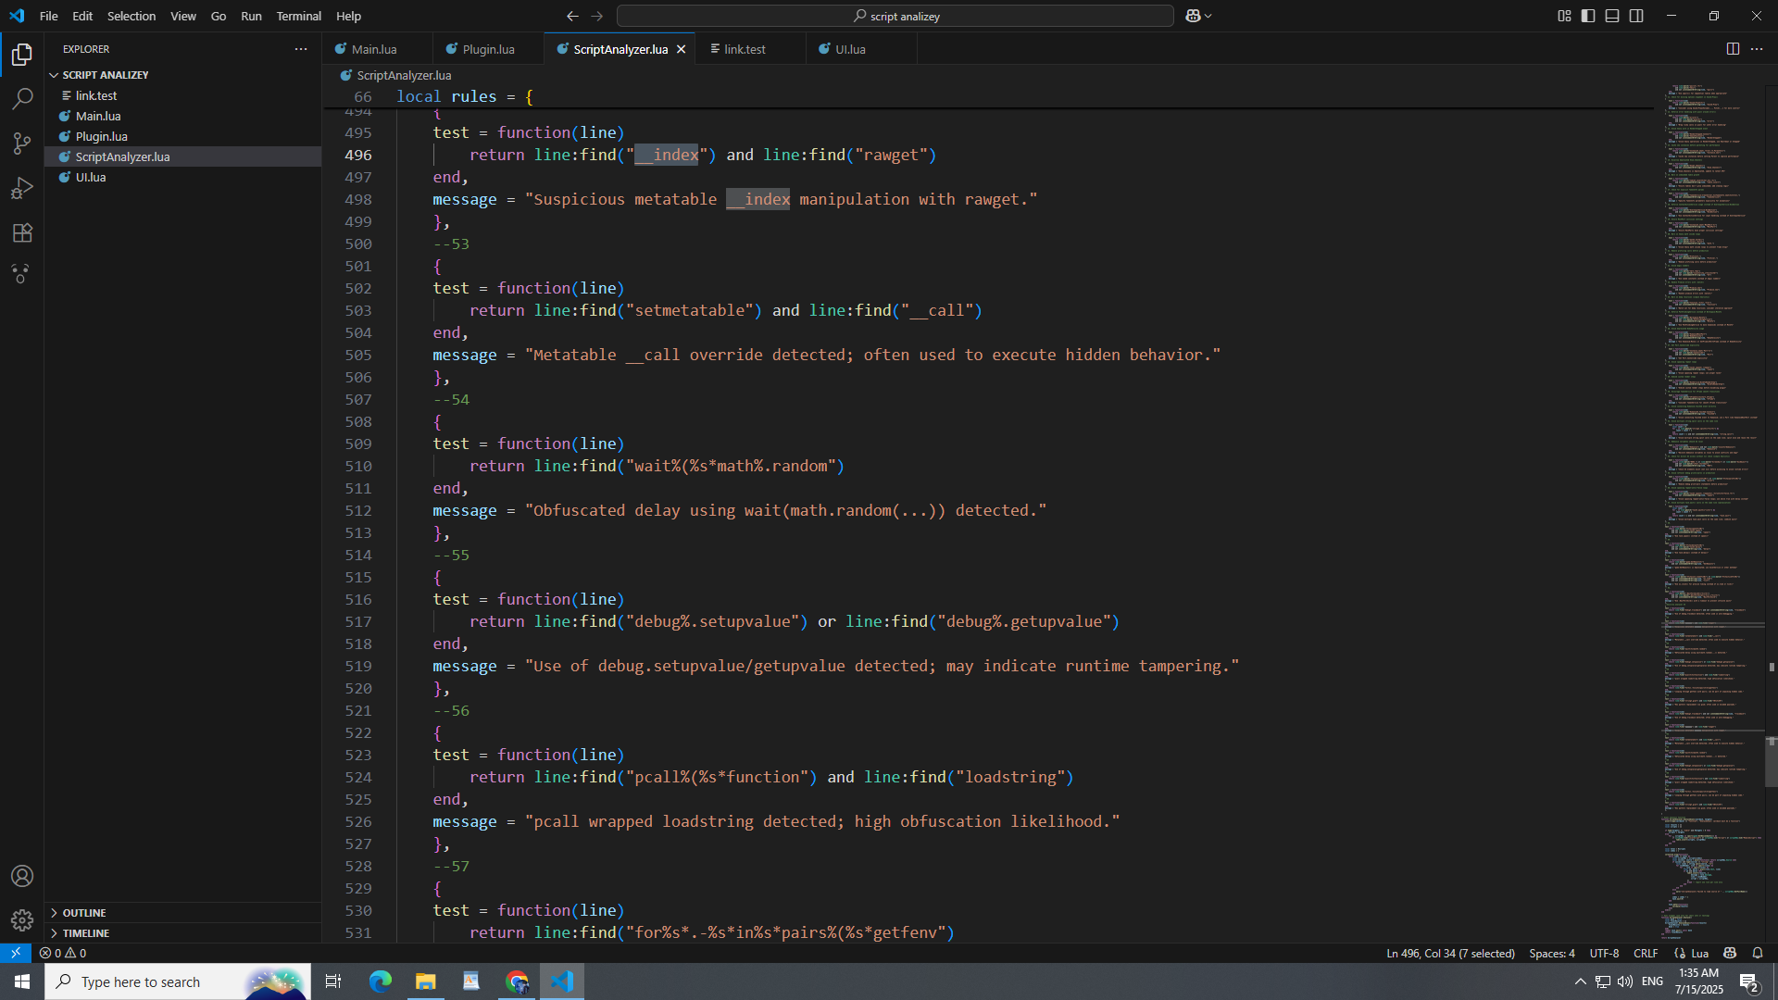Toggle Primary Side Bar visibility
Image resolution: width=1778 pixels, height=1000 pixels.
coord(1588,16)
